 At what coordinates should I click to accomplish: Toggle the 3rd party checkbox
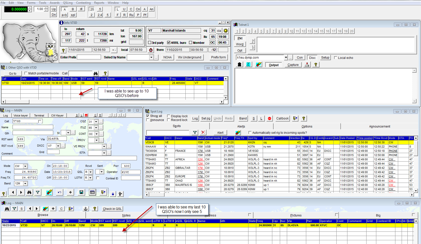coord(150,43)
